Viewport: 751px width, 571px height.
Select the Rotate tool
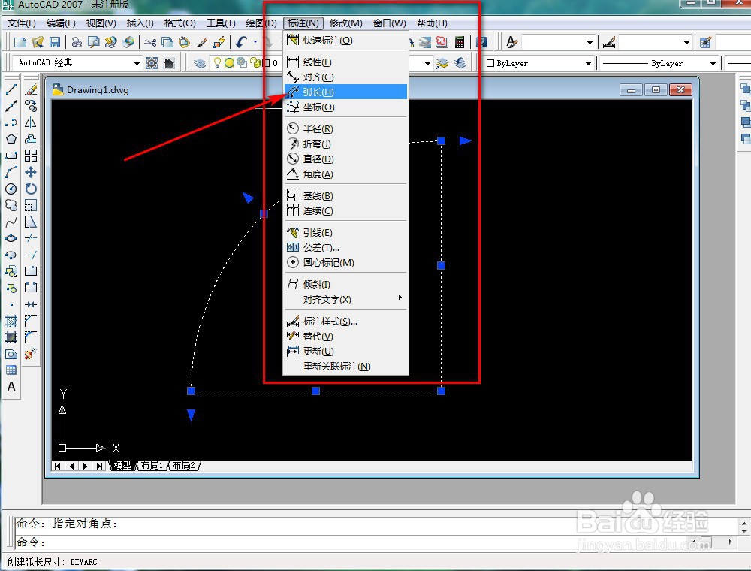pyautogui.click(x=31, y=189)
